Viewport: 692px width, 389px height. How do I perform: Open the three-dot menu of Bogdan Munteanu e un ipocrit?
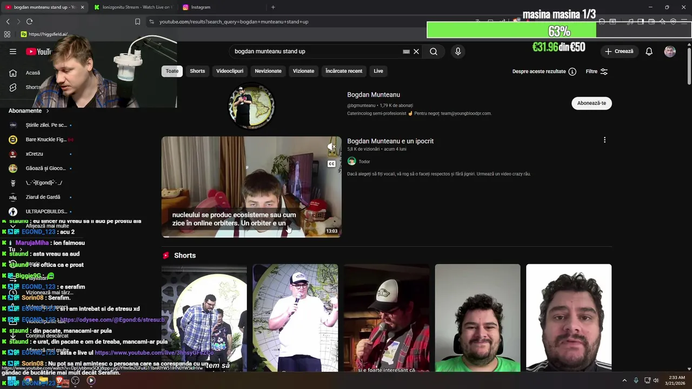(x=604, y=140)
